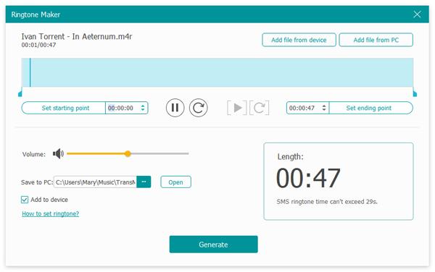The image size is (435, 272).
Task: Open the saved ringtone folder
Action: tap(176, 182)
